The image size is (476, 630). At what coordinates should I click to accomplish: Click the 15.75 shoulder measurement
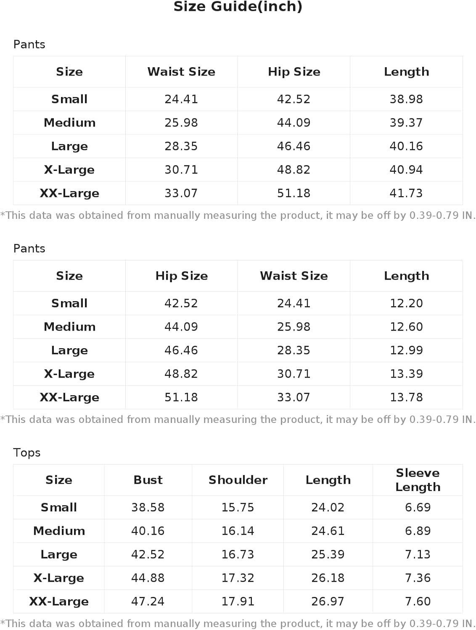[x=238, y=507]
